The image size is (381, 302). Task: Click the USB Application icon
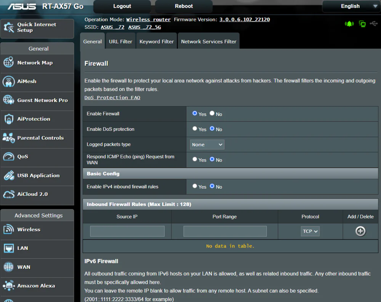pyautogui.click(x=9, y=175)
